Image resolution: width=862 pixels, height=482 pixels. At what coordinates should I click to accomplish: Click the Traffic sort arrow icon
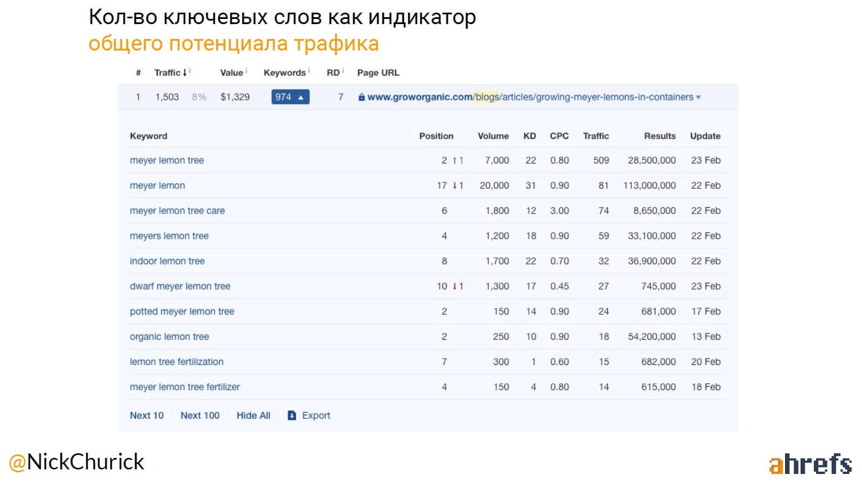click(x=185, y=73)
